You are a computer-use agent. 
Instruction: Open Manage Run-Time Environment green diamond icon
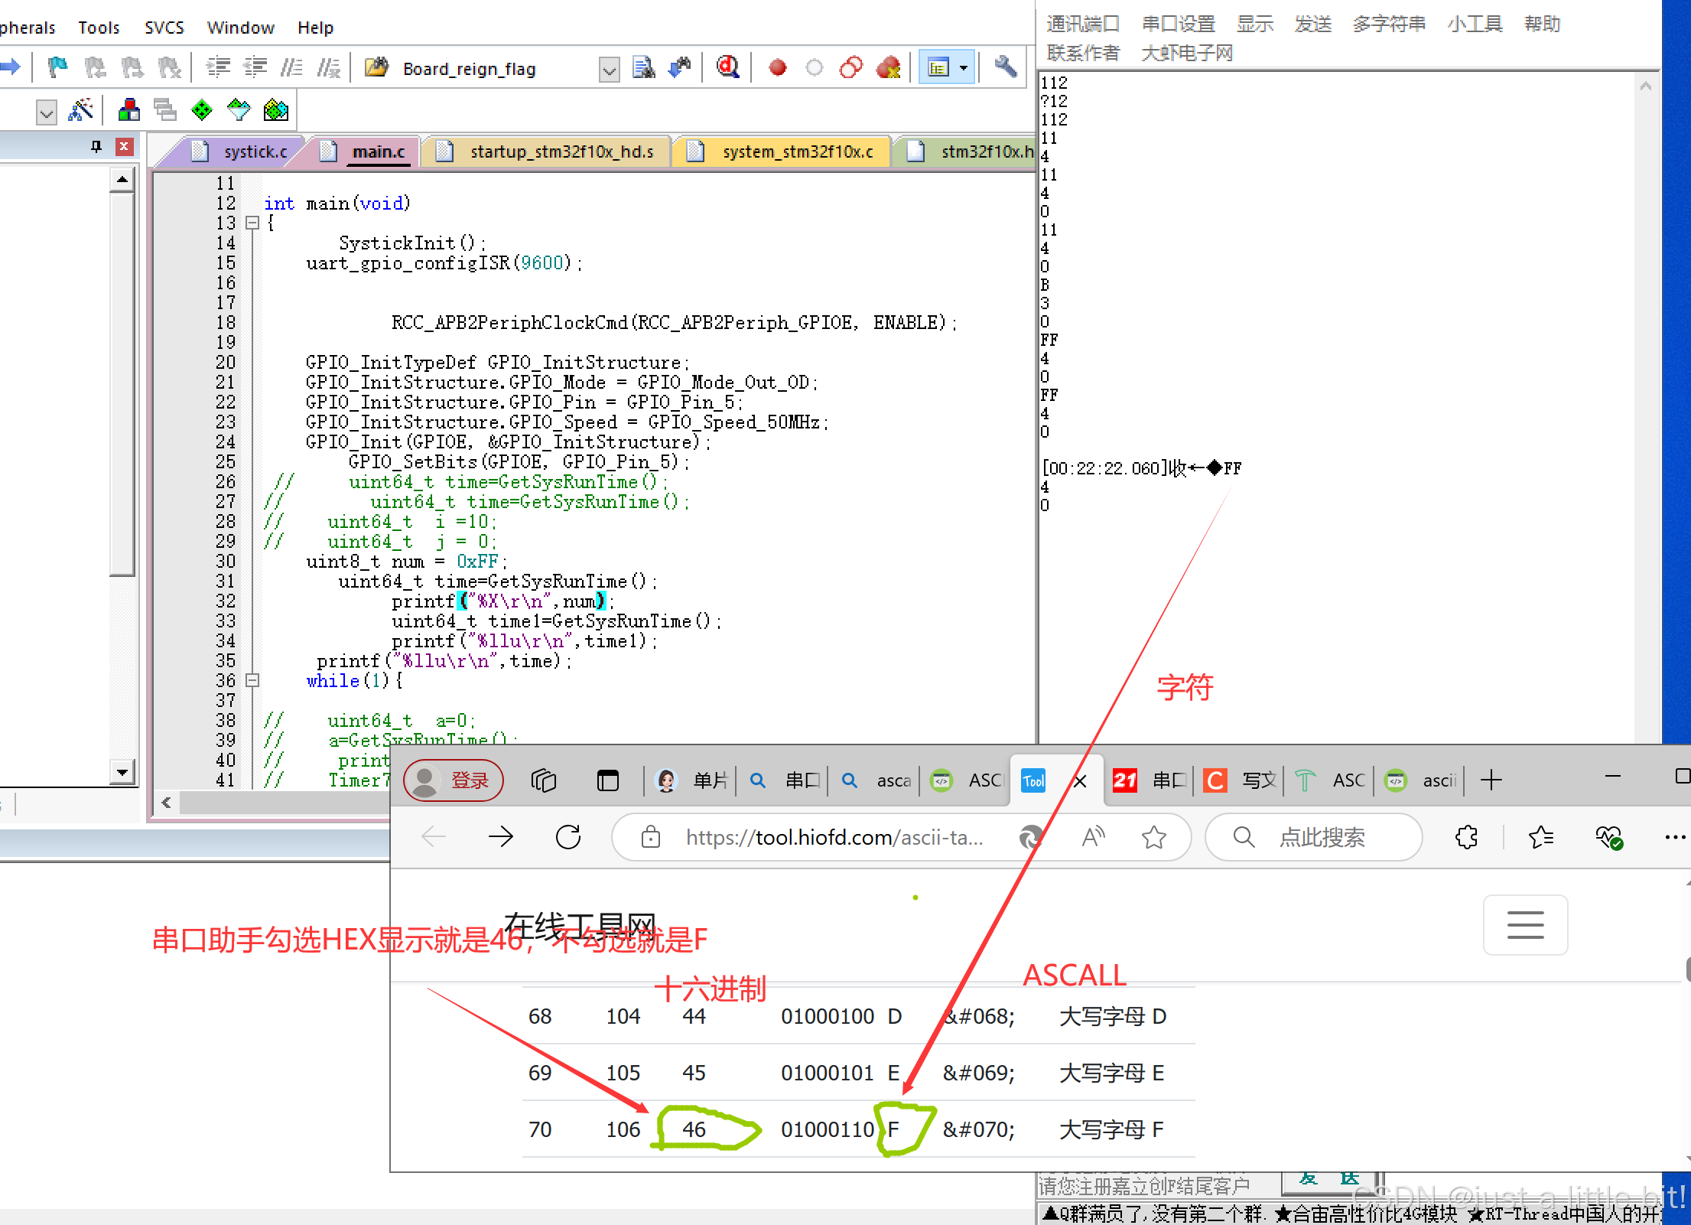tap(202, 111)
